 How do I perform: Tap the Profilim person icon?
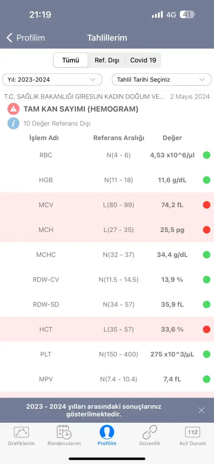click(107, 432)
